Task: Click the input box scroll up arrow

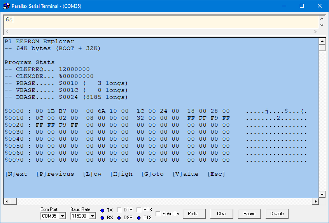Action: click(x=322, y=19)
